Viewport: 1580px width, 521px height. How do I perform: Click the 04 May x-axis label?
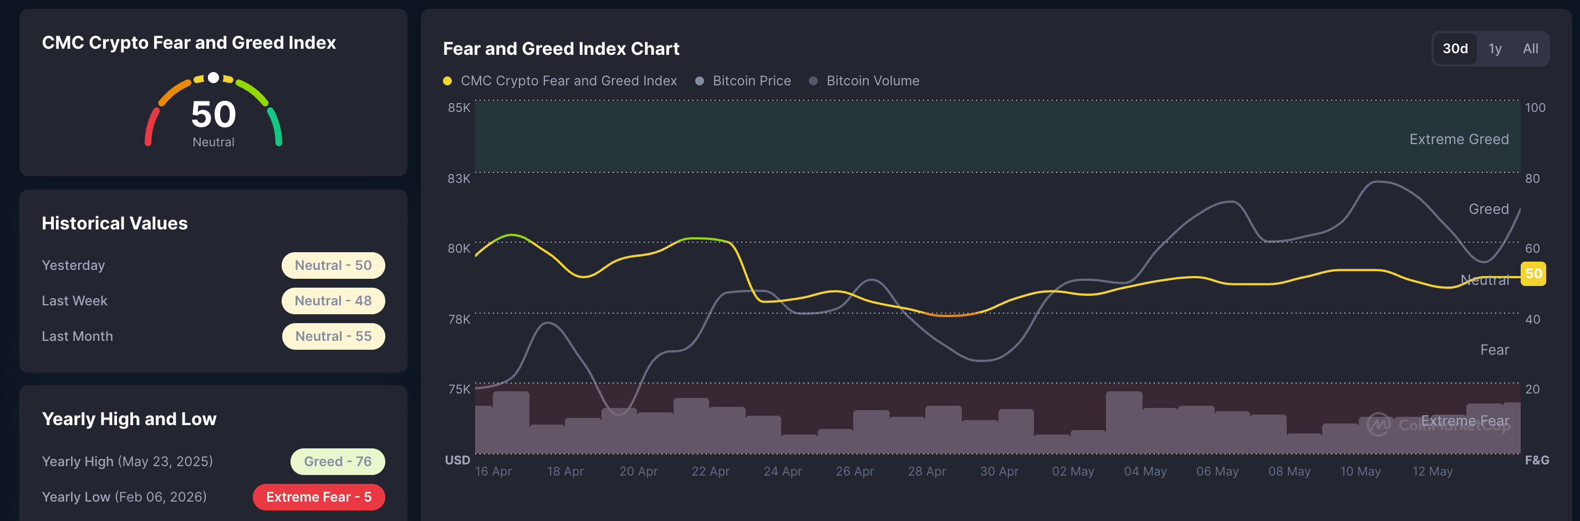(x=1145, y=471)
